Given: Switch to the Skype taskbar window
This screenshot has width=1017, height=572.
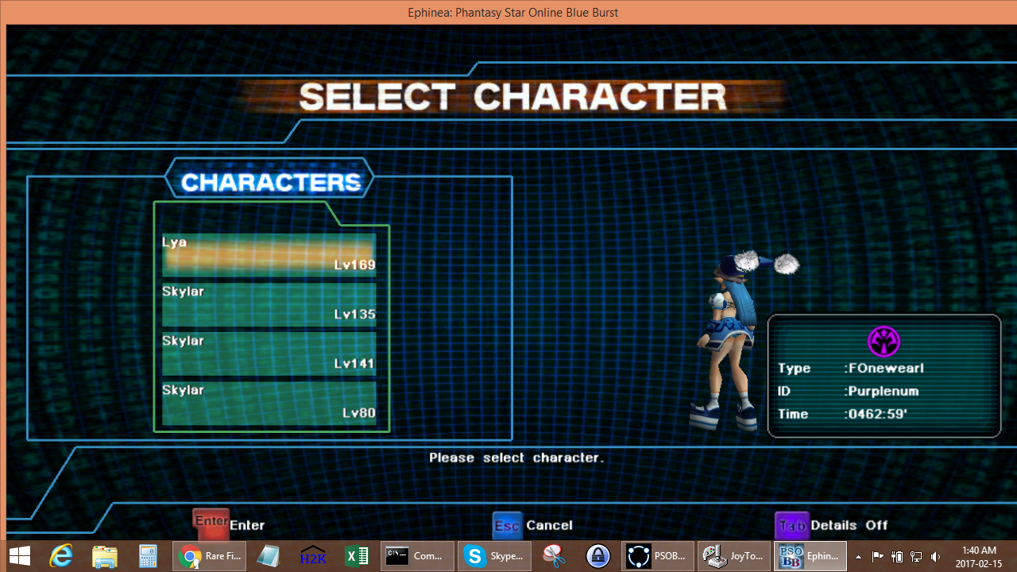Looking at the screenshot, I should 494,556.
